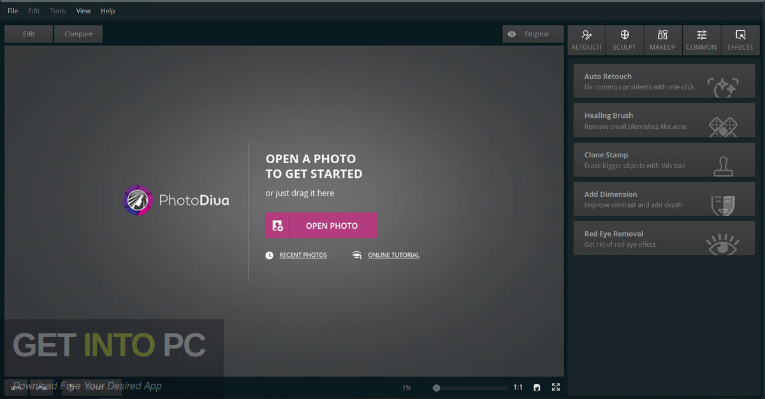Open the File menu
The height and width of the screenshot is (399, 765).
click(13, 11)
